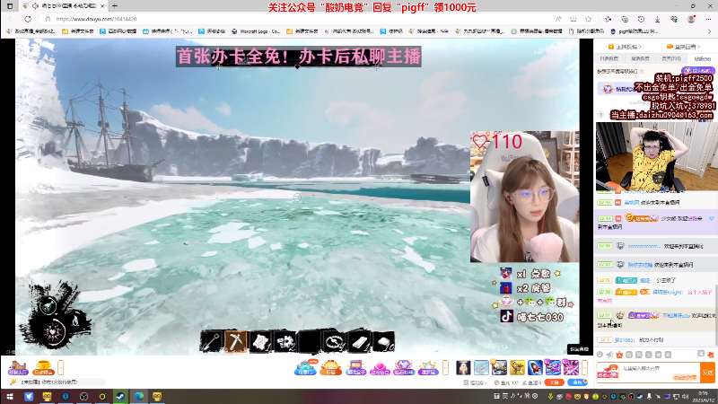The width and height of the screenshot is (718, 404).
Task: Open the pink heart activity icon
Action: click(380, 367)
